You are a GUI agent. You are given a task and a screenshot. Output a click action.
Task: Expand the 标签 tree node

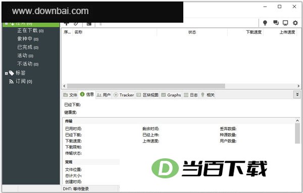click(6, 73)
